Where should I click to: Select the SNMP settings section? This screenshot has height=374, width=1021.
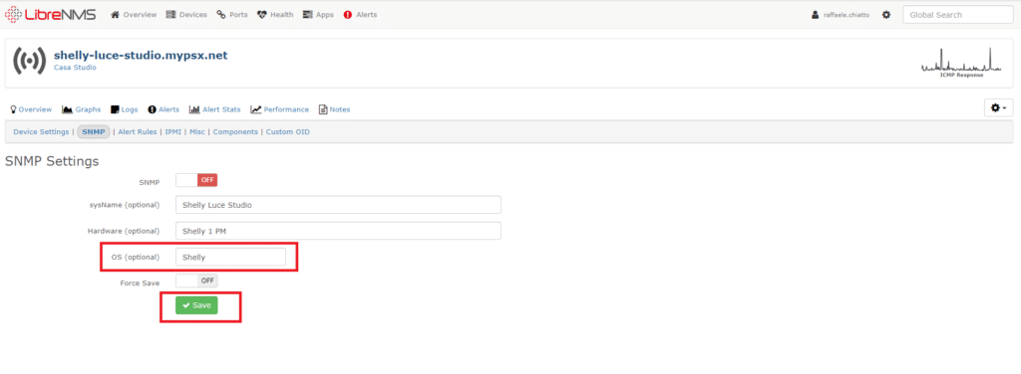[94, 132]
